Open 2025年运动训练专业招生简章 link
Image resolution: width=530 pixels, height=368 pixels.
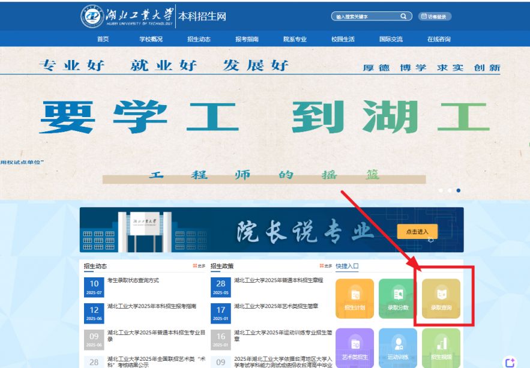(283, 336)
